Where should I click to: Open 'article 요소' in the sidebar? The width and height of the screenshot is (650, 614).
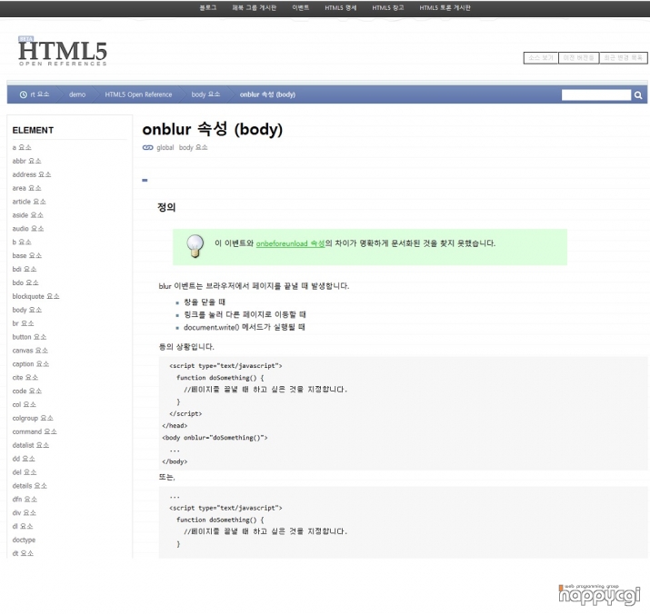pos(29,202)
